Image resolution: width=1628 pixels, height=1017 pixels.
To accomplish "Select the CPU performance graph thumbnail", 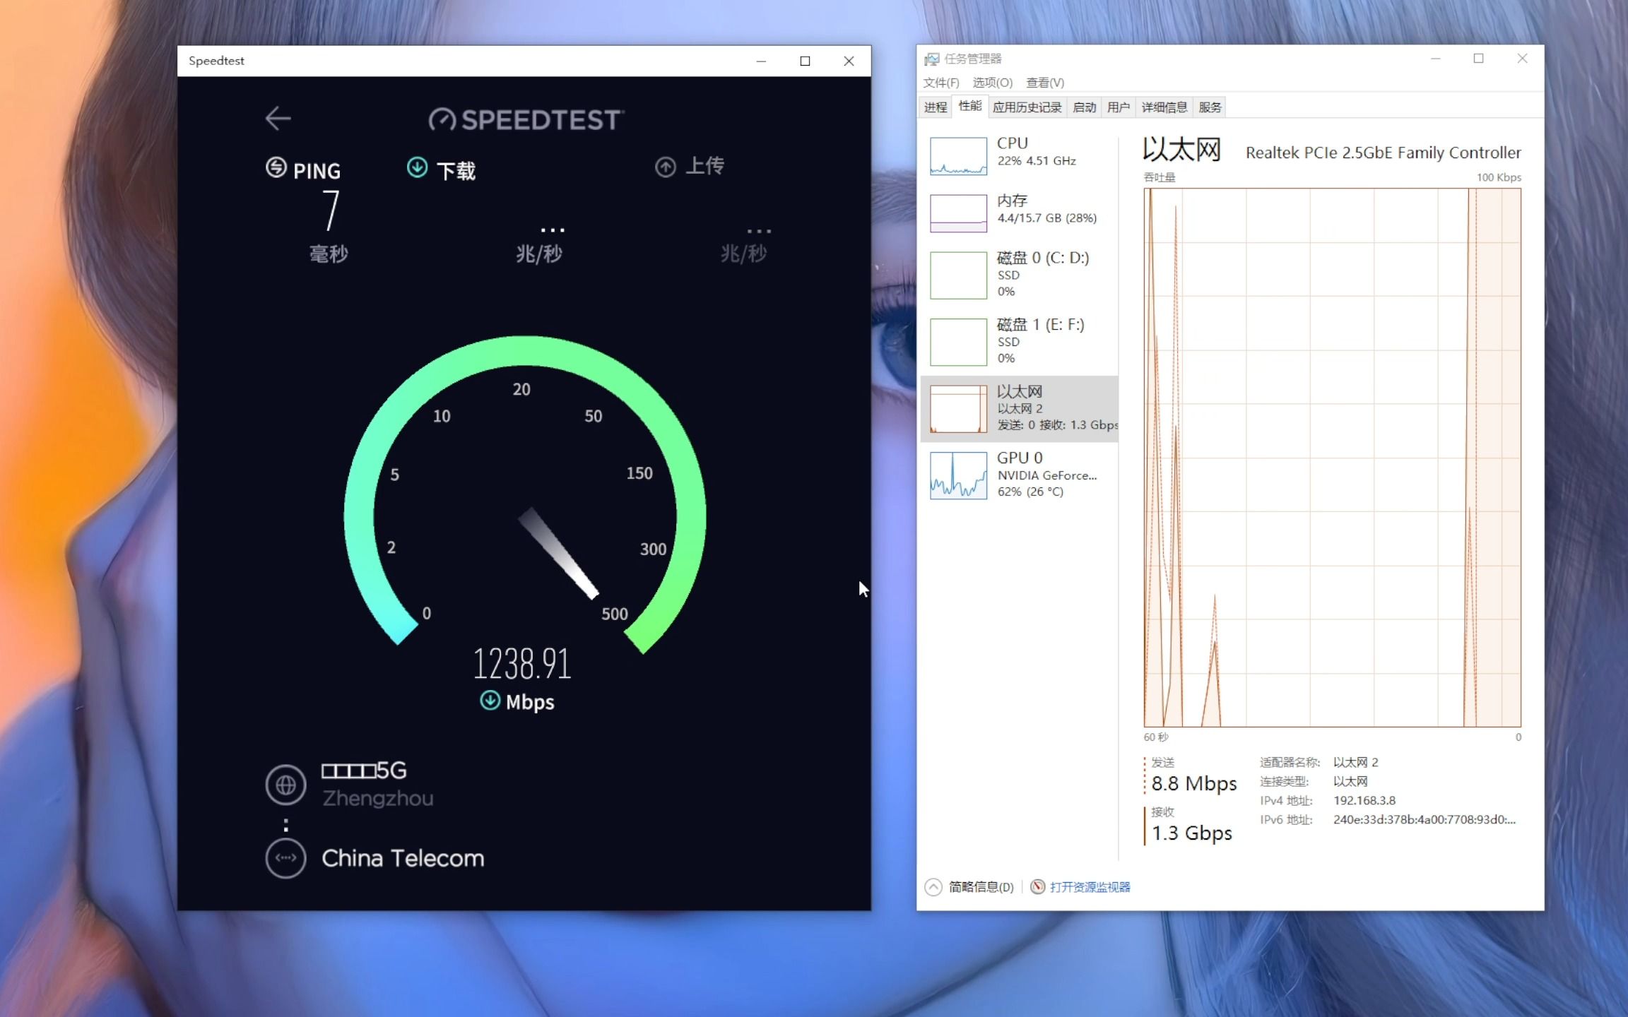I will click(x=958, y=156).
